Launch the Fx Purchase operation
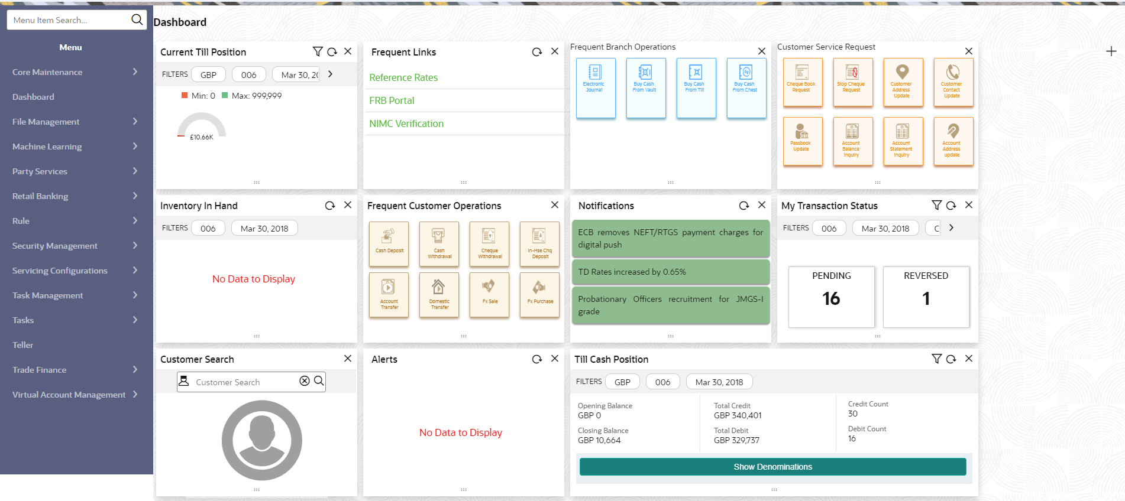This screenshot has height=501, width=1125. coord(539,295)
